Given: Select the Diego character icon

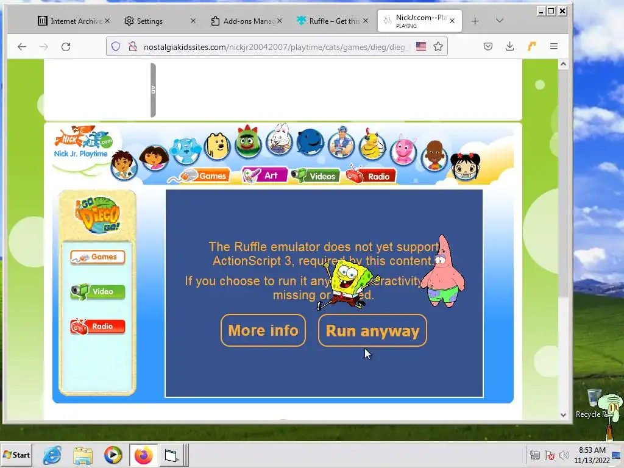Looking at the screenshot, I should pyautogui.click(x=124, y=165).
